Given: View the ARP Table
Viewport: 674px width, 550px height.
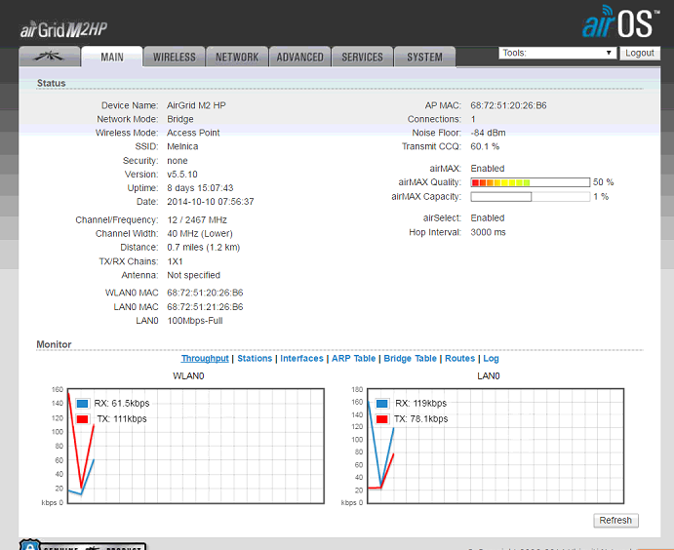Looking at the screenshot, I should pos(353,358).
